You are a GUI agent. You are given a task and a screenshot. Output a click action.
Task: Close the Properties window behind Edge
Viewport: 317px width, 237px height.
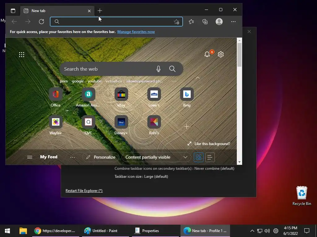tap(249, 31)
